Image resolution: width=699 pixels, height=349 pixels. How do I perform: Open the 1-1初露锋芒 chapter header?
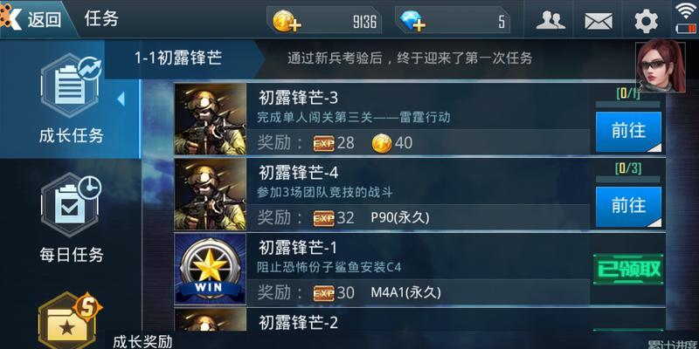point(178,58)
